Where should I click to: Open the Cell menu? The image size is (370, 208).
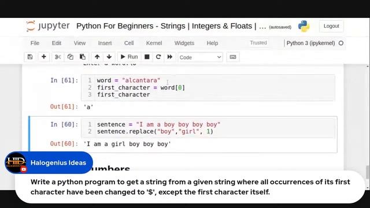click(129, 43)
